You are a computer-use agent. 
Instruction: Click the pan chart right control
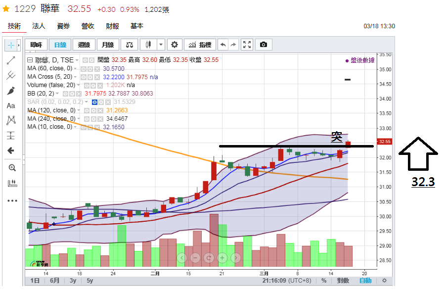point(236,258)
